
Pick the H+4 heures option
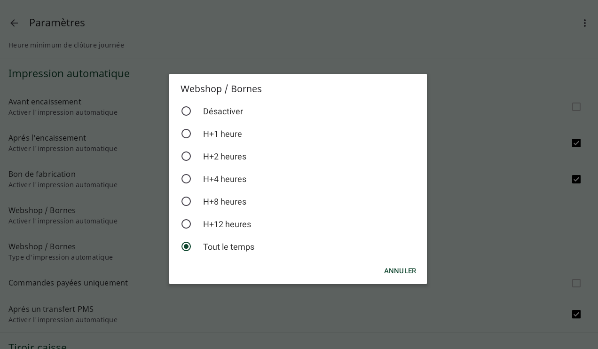pyautogui.click(x=298, y=179)
